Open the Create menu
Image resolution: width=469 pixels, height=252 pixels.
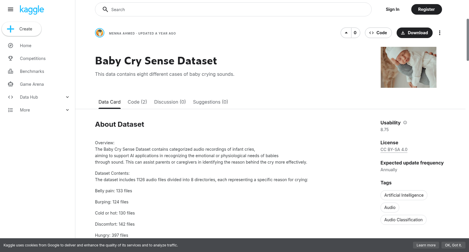click(x=21, y=29)
